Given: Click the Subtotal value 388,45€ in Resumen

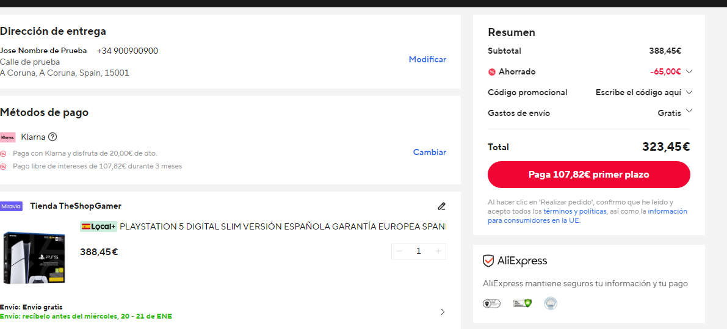Looking at the screenshot, I should pyautogui.click(x=665, y=51).
